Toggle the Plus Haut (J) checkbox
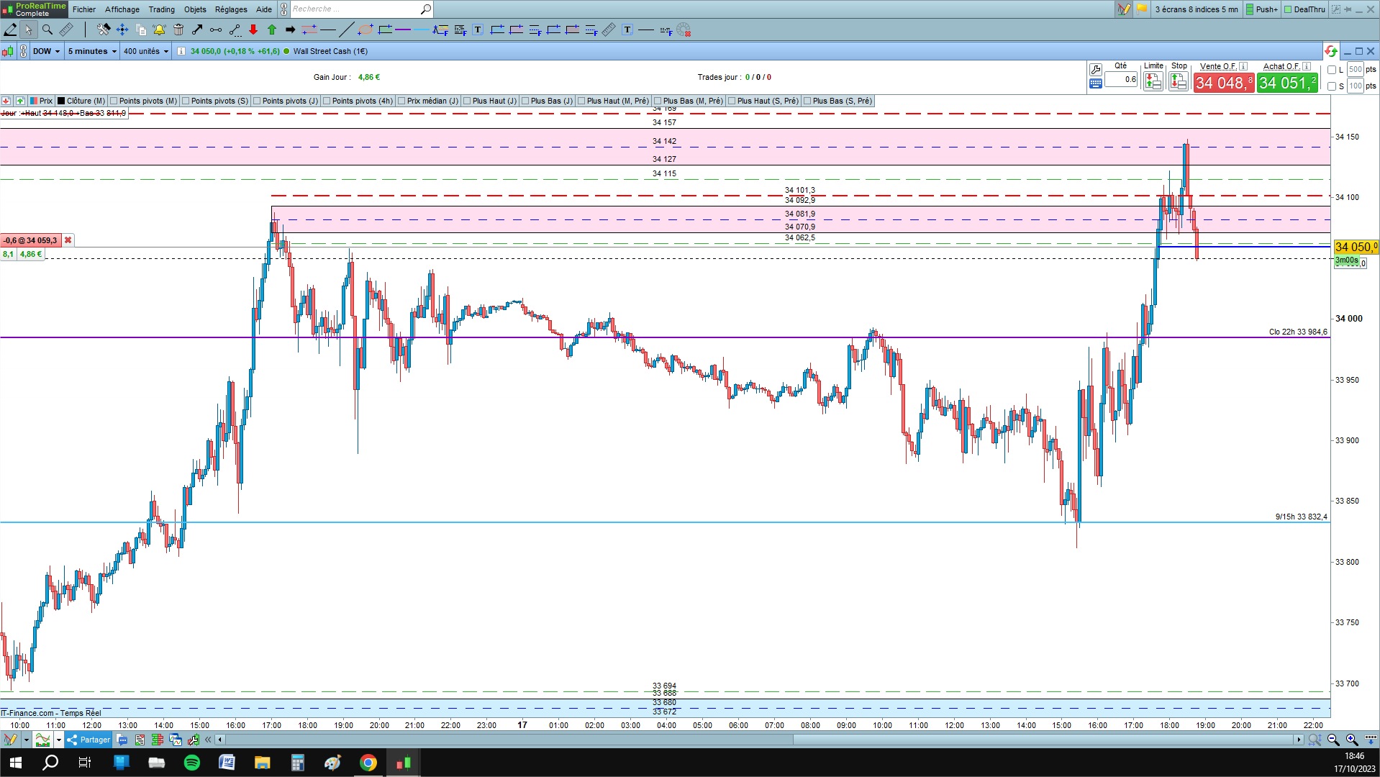Viewport: 1380px width, 777px height. coord(467,101)
